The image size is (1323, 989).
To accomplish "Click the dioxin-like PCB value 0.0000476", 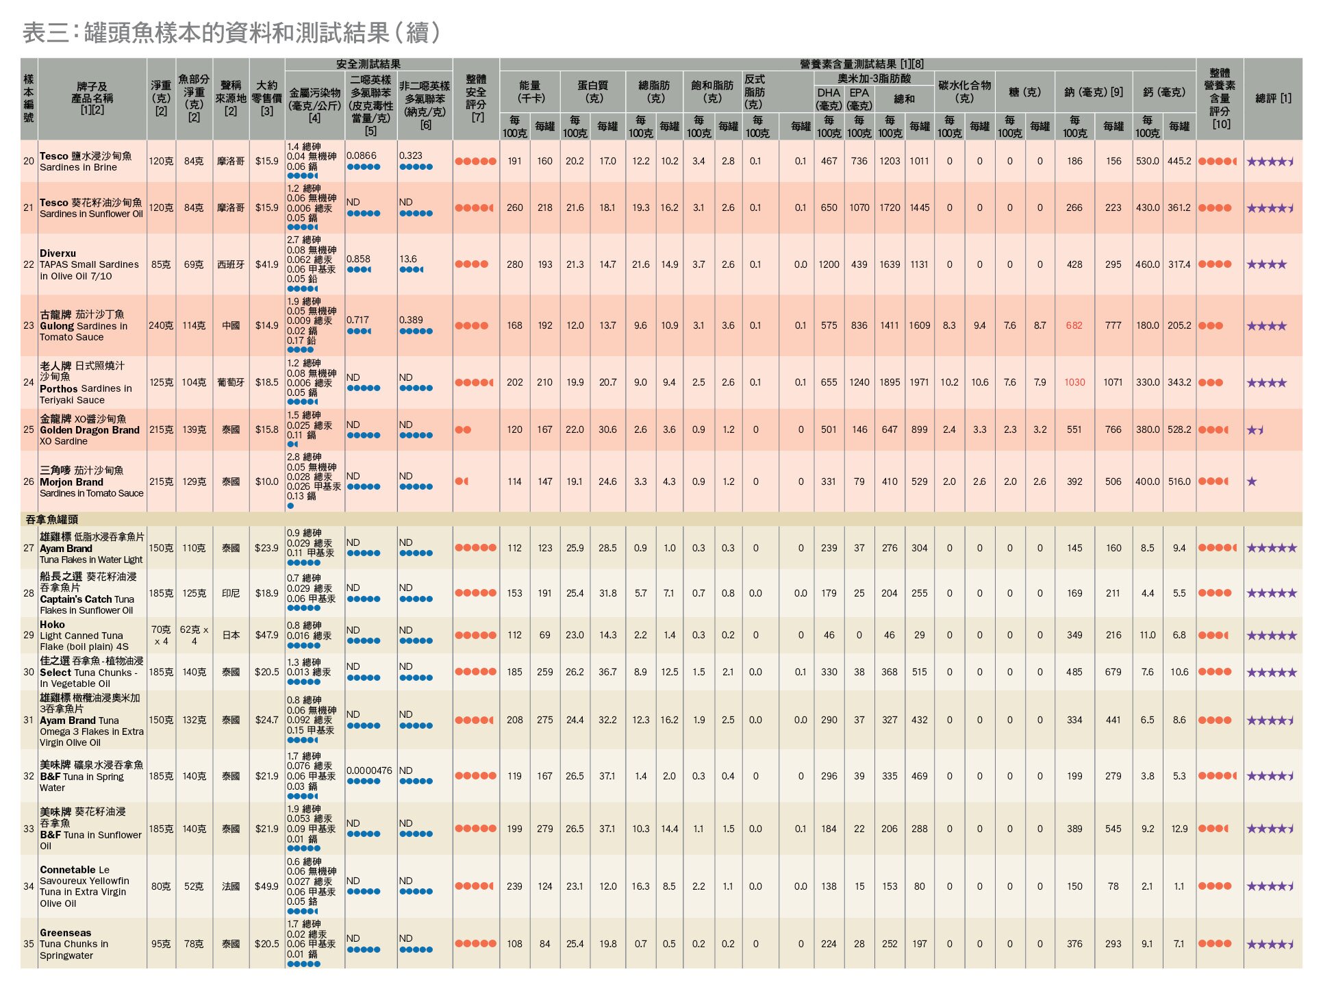I will 369,771.
